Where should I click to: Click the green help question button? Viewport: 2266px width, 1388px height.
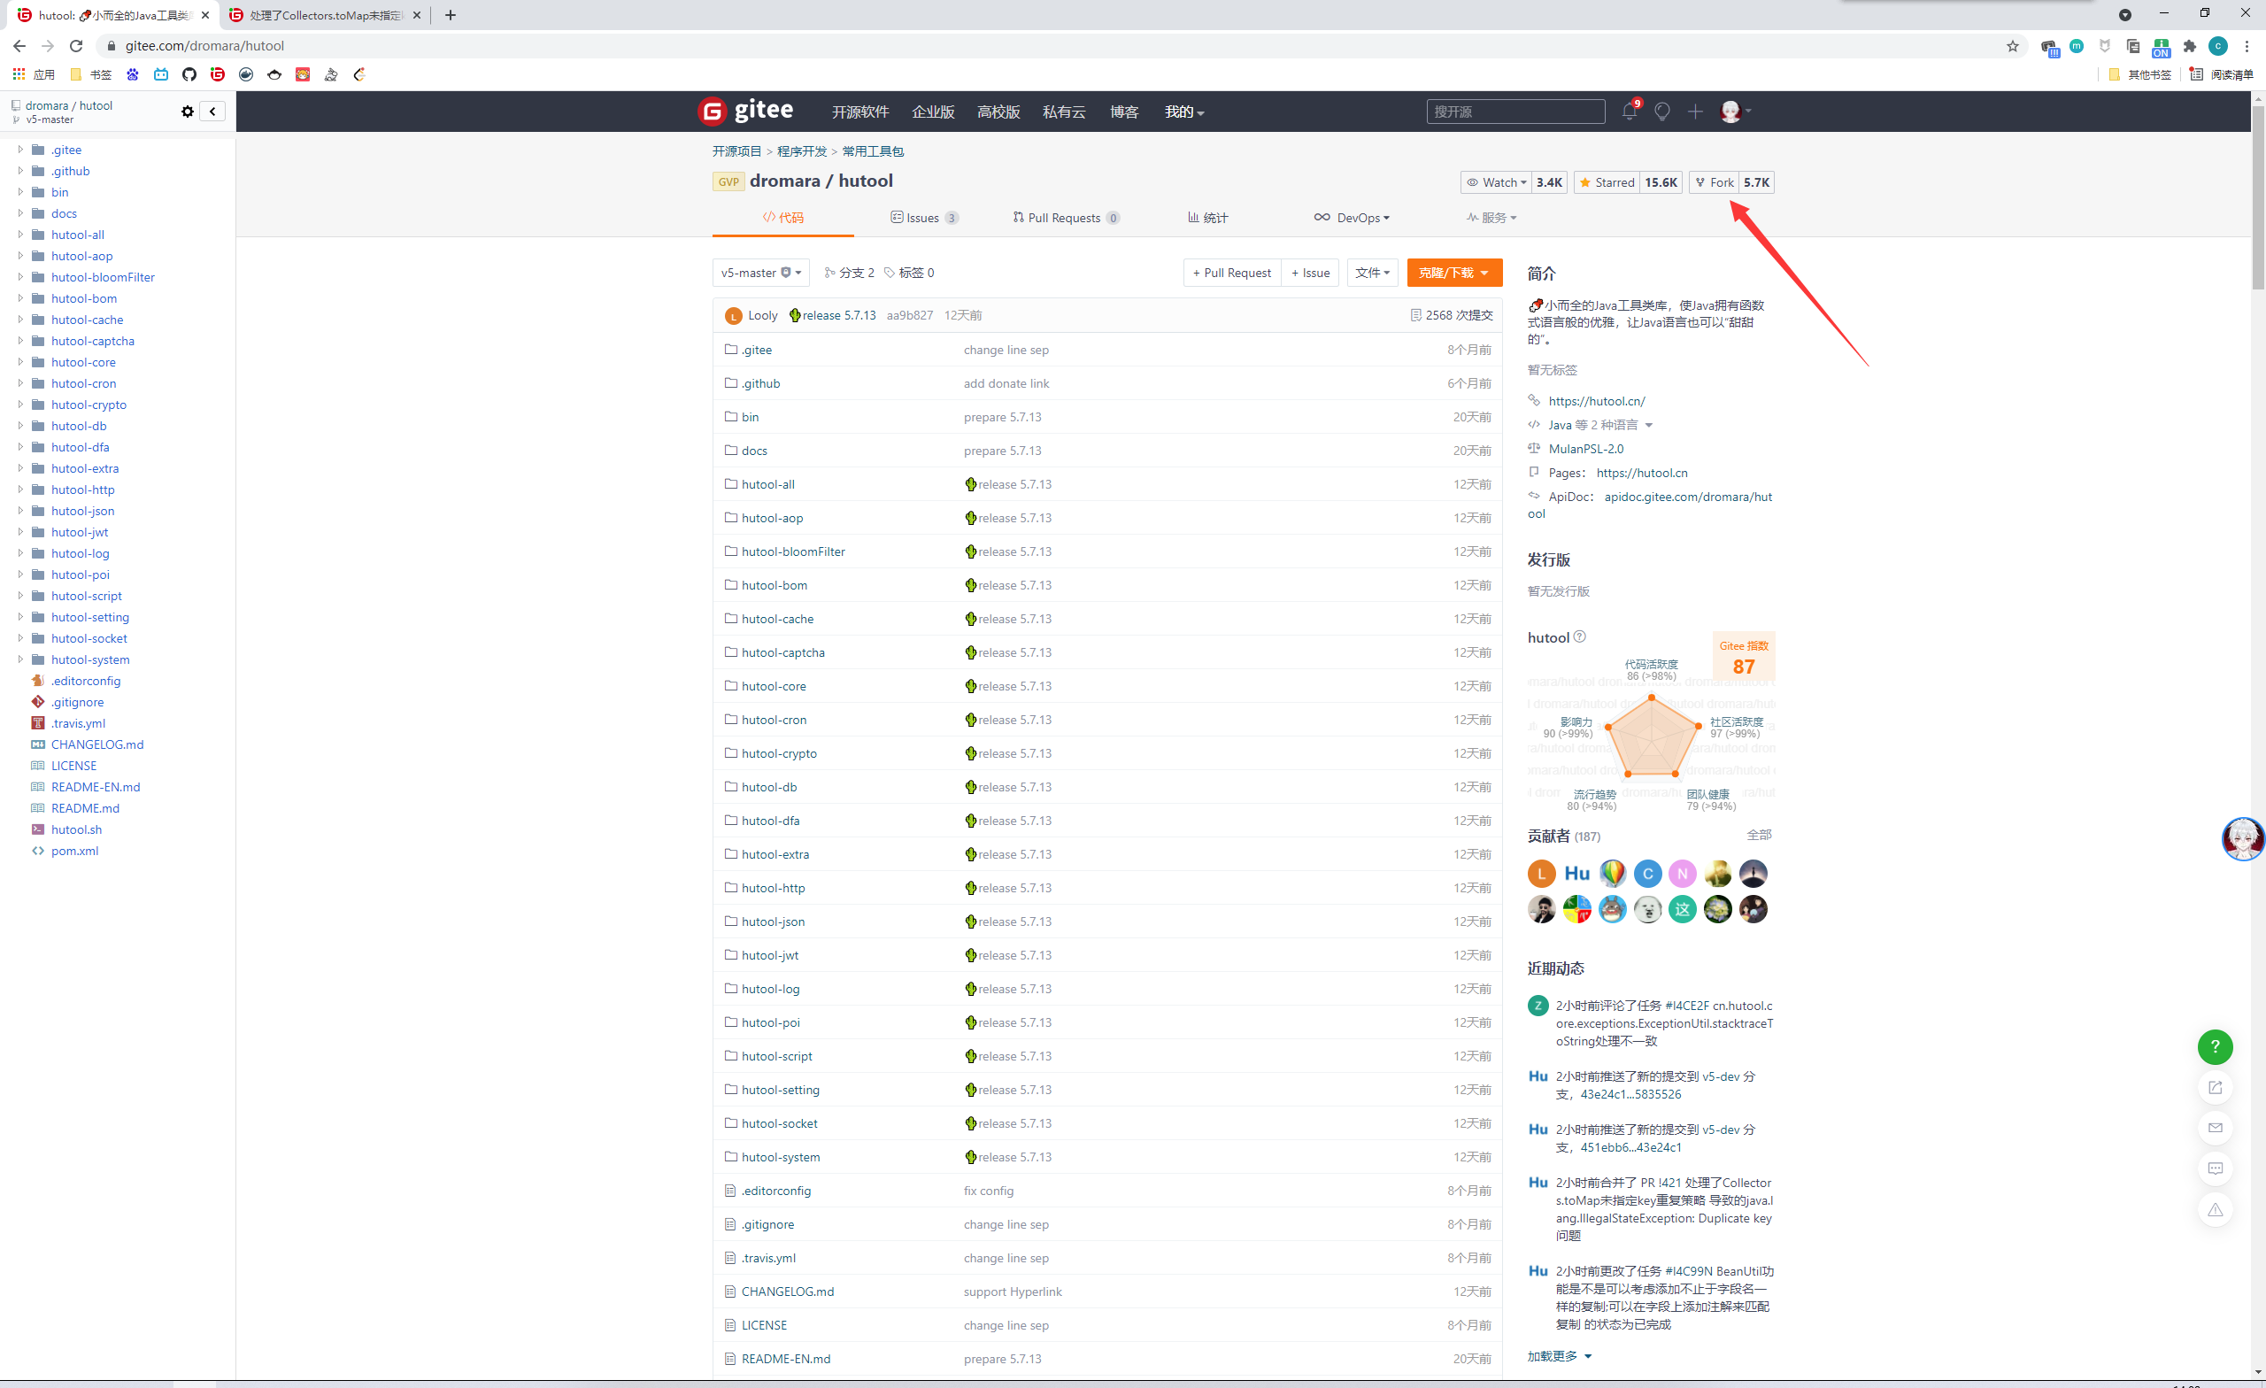pyautogui.click(x=2215, y=1045)
